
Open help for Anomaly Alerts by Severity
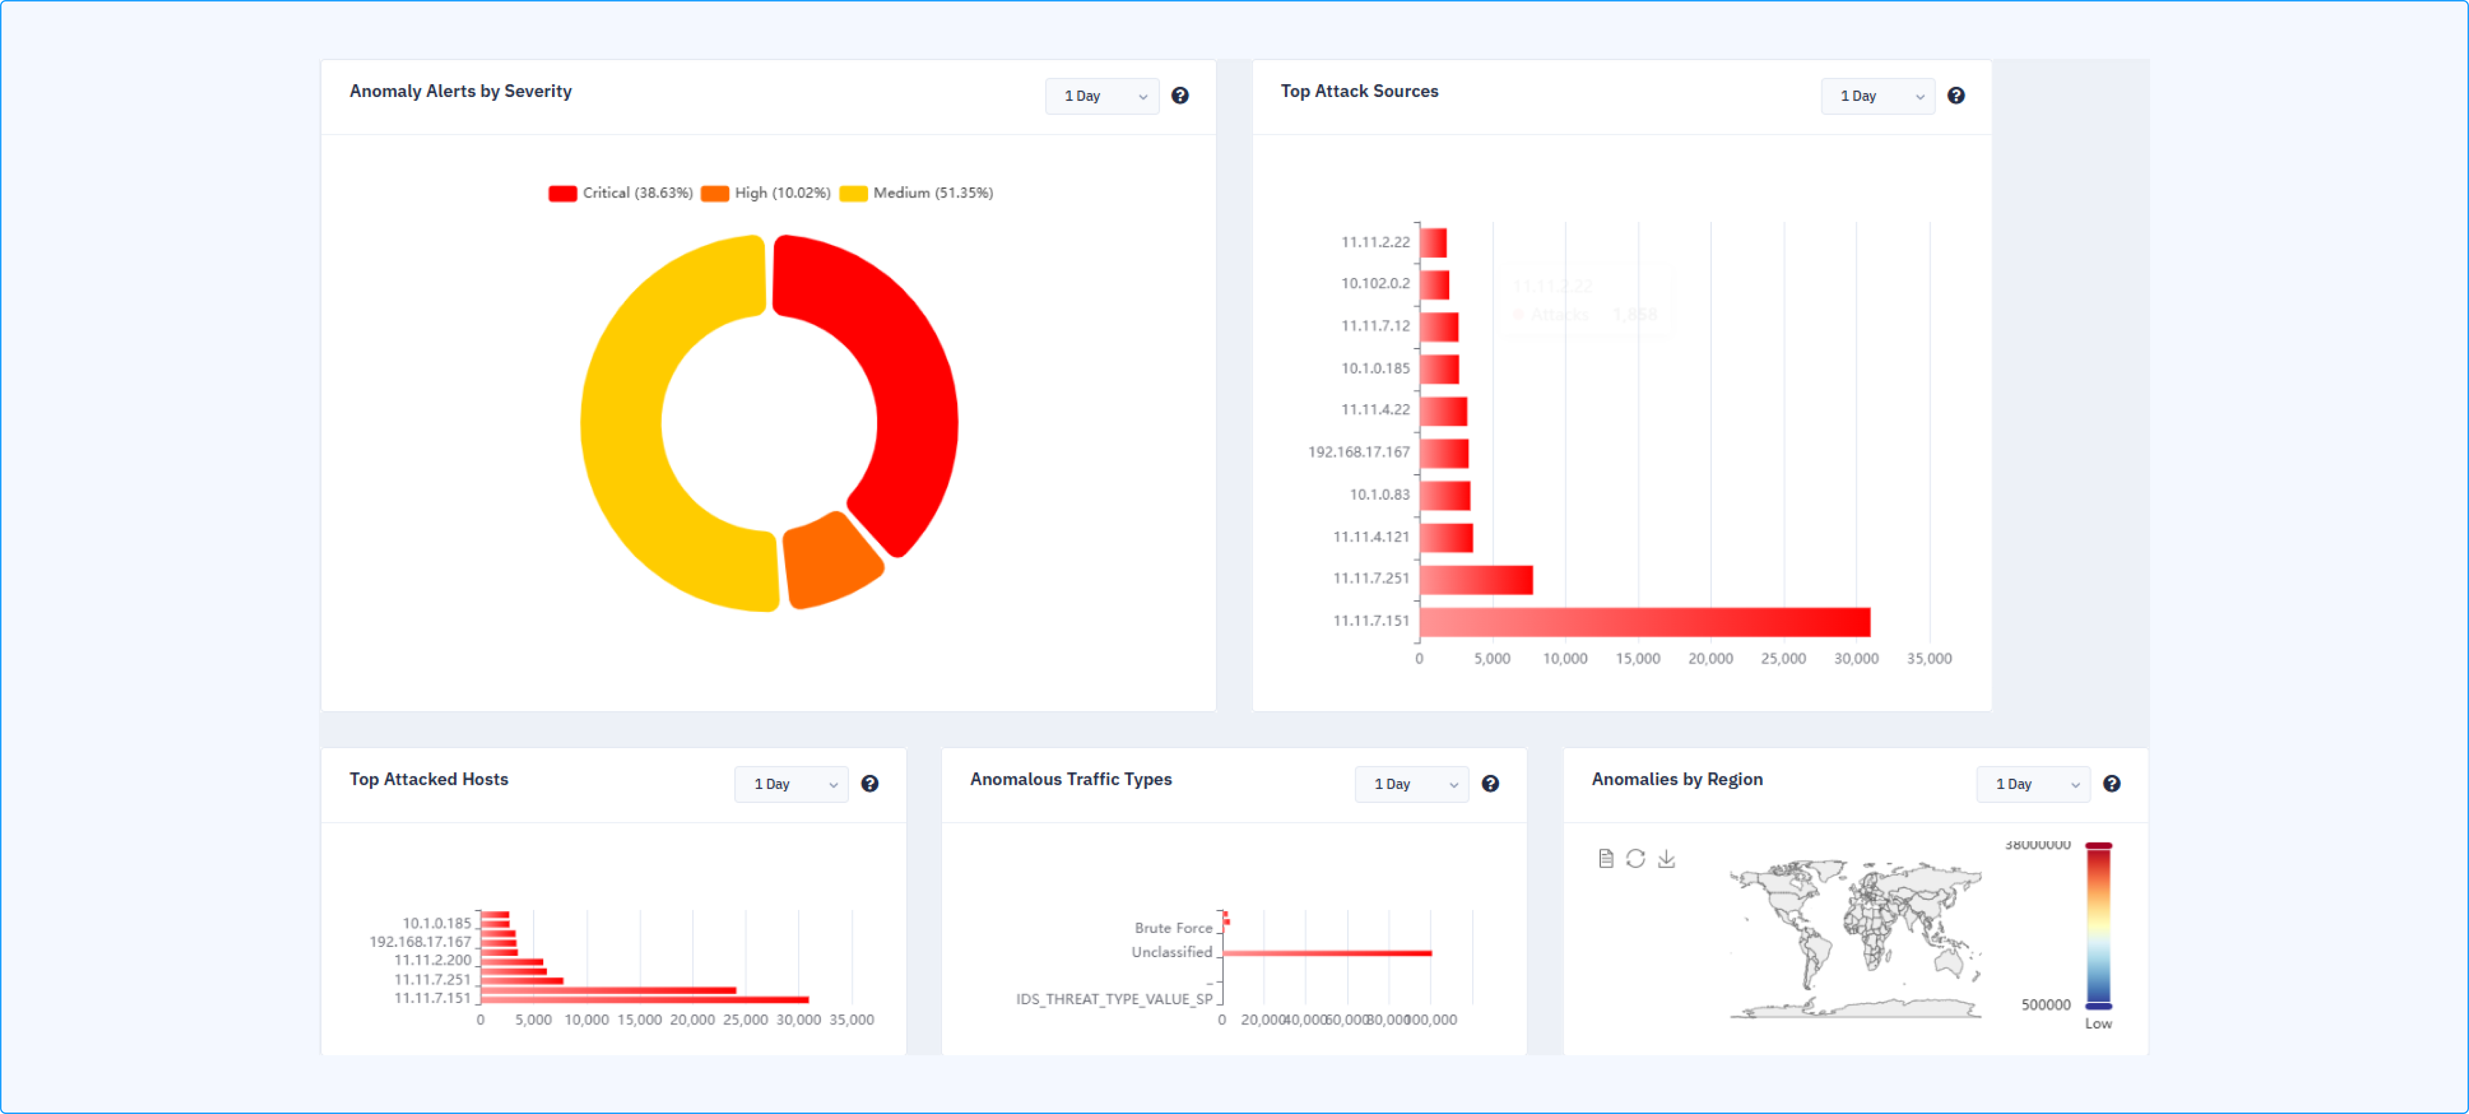[x=1180, y=96]
